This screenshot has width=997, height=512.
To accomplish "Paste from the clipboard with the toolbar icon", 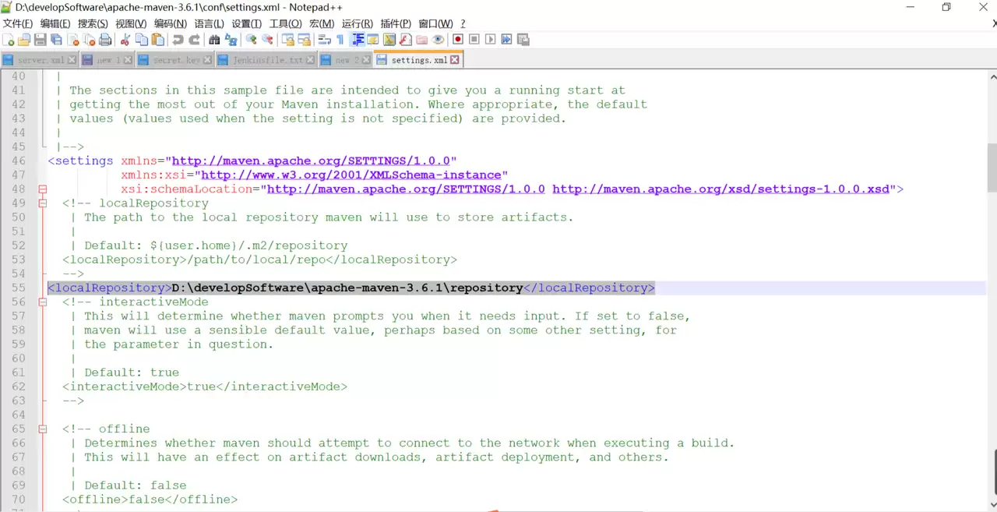I will [x=157, y=40].
